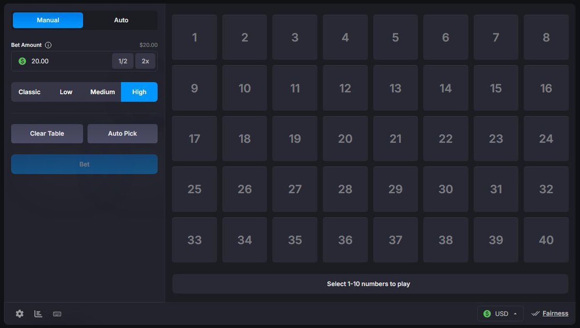
Task: Tap the number 34 cell
Action: (245, 240)
